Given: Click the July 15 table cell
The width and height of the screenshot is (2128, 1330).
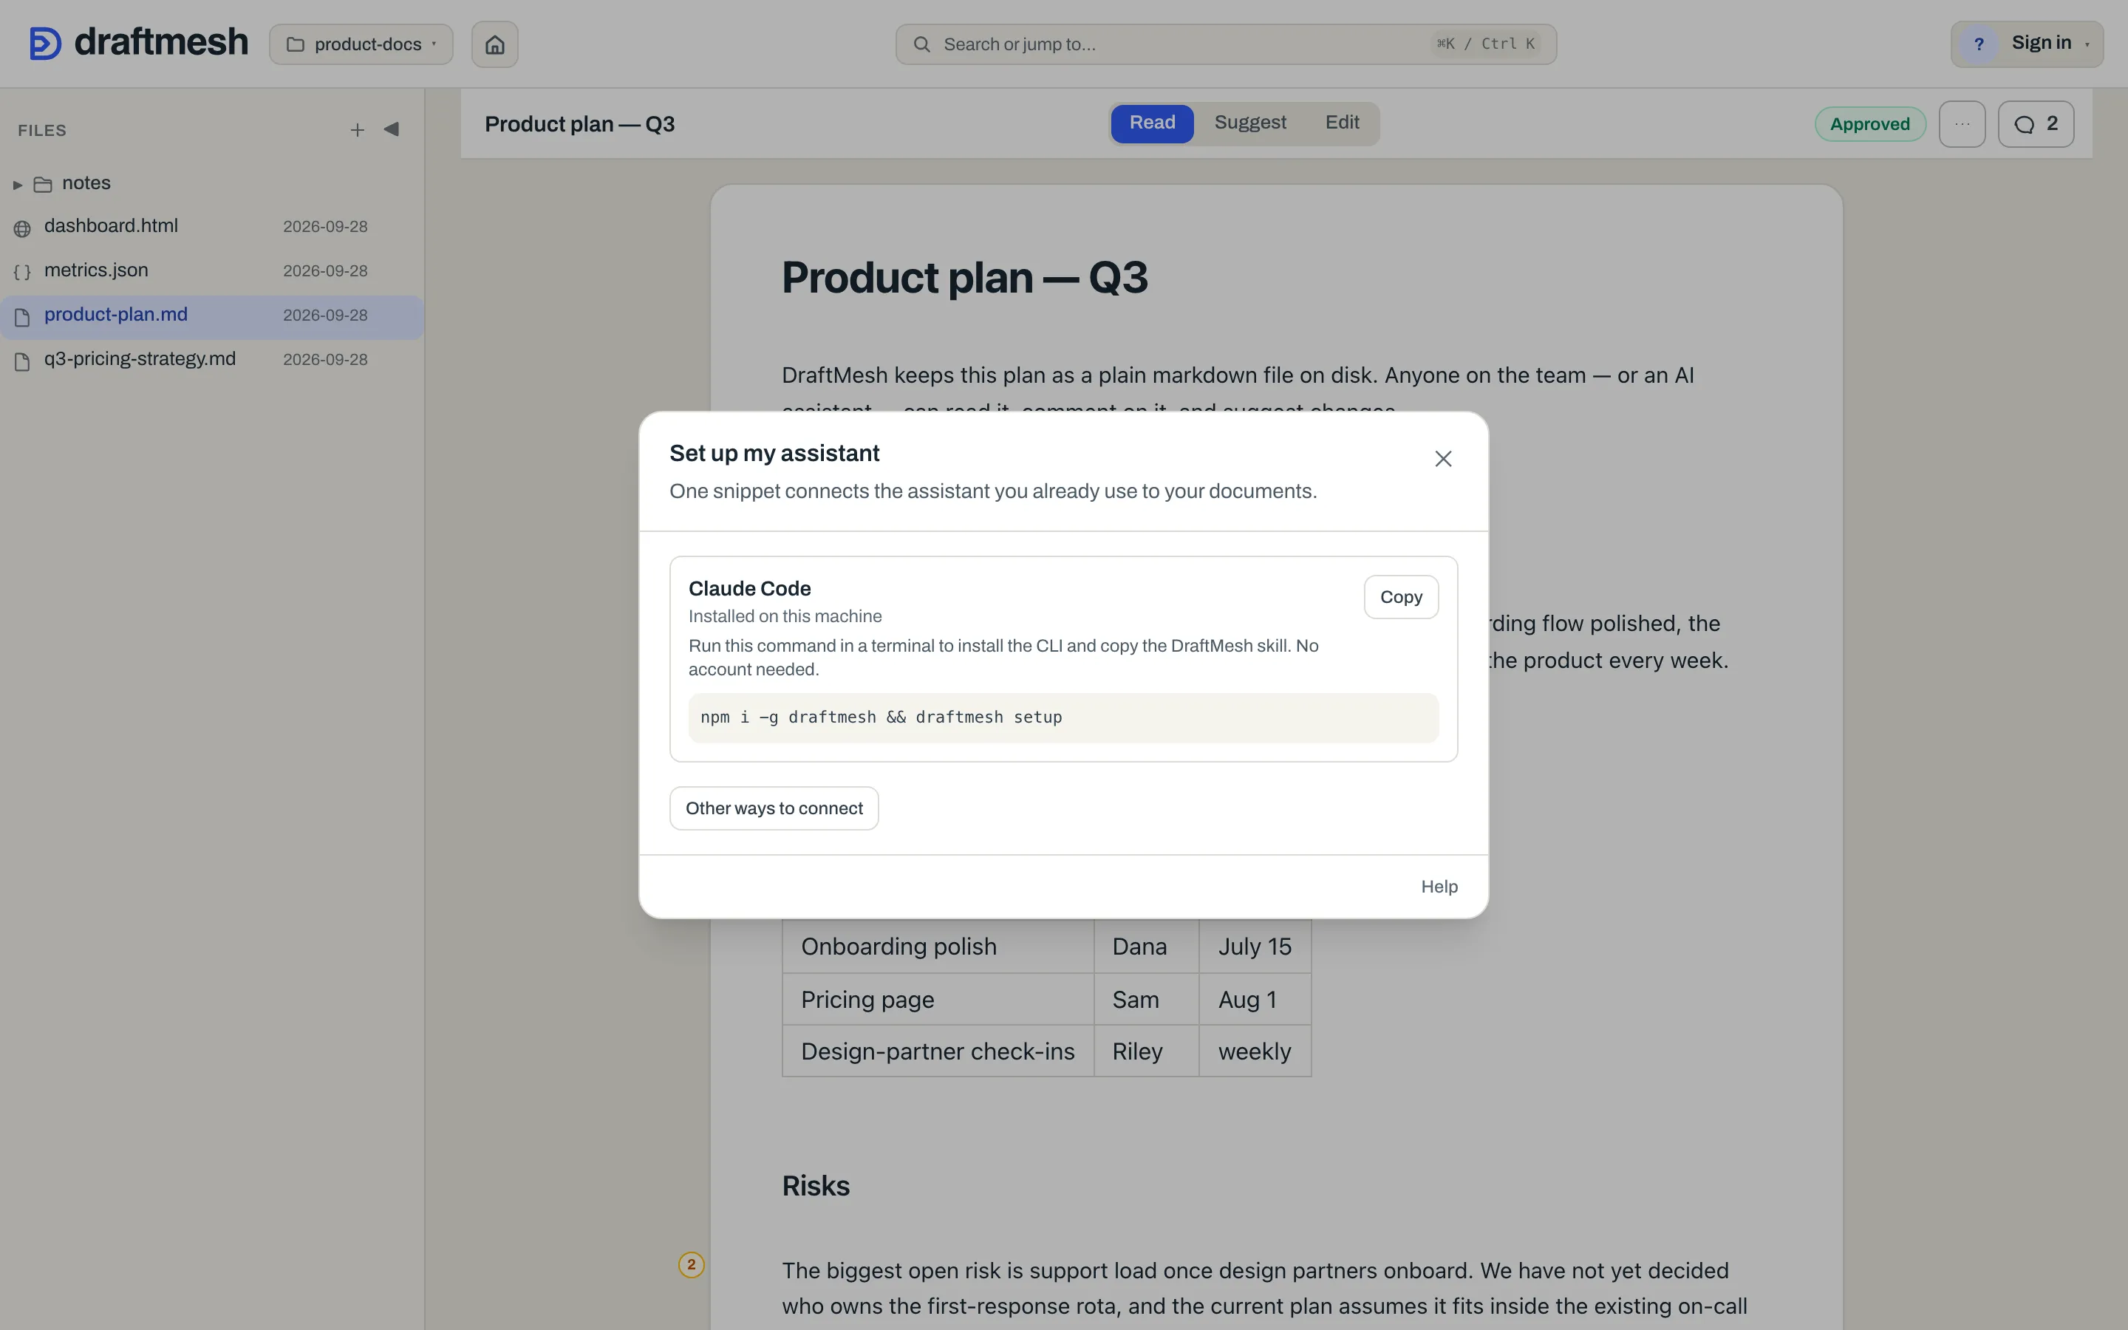Looking at the screenshot, I should [1255, 947].
